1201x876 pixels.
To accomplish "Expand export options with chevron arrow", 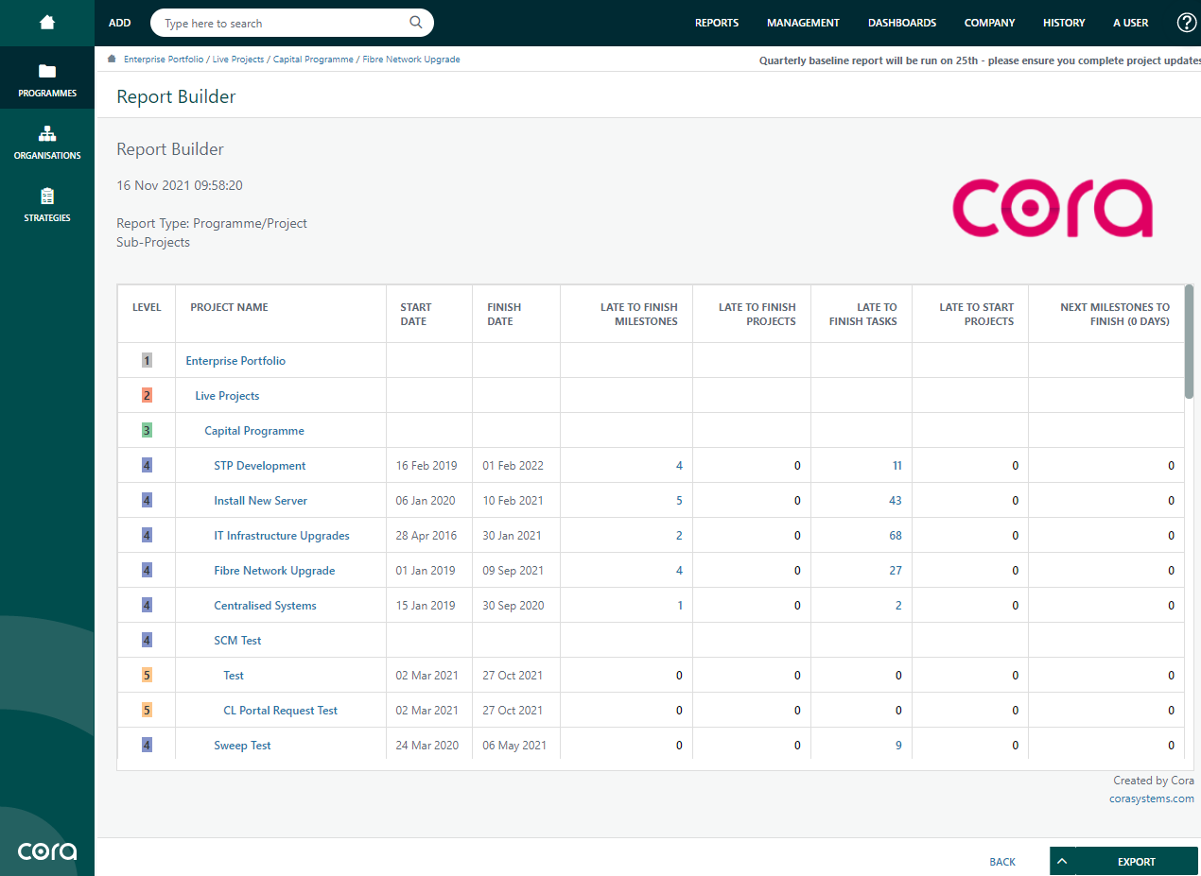I will pyautogui.click(x=1062, y=861).
